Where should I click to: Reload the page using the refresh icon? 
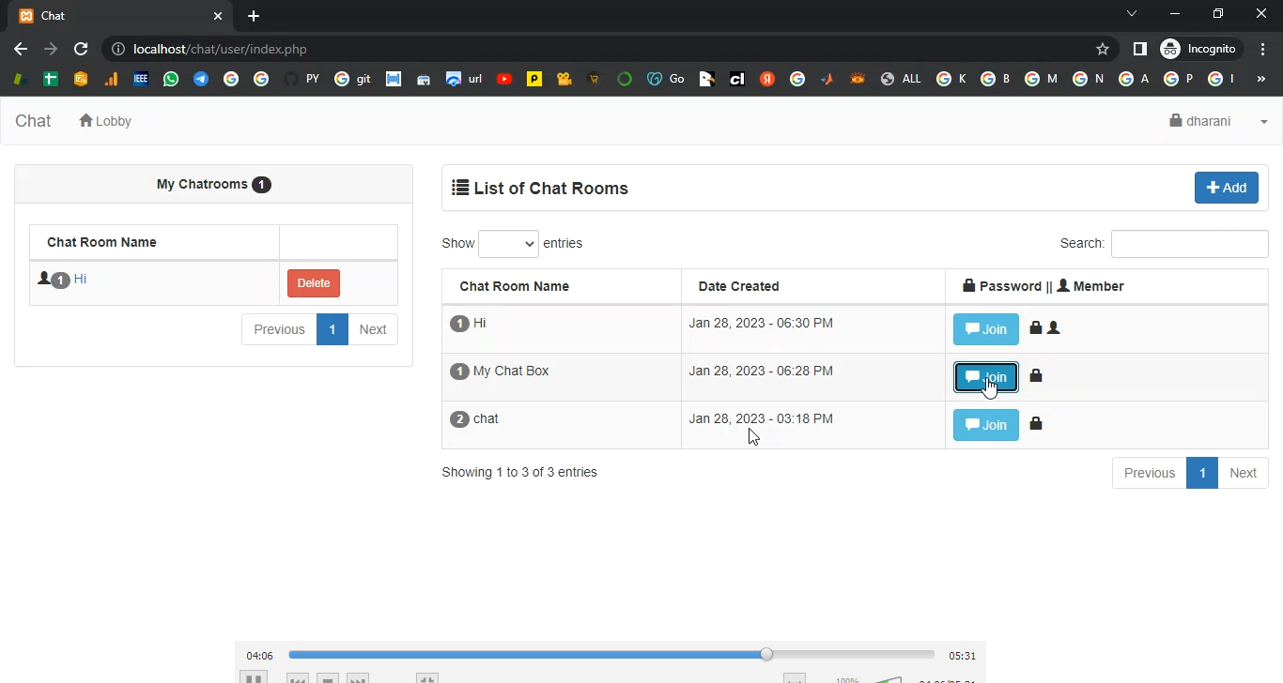[81, 49]
